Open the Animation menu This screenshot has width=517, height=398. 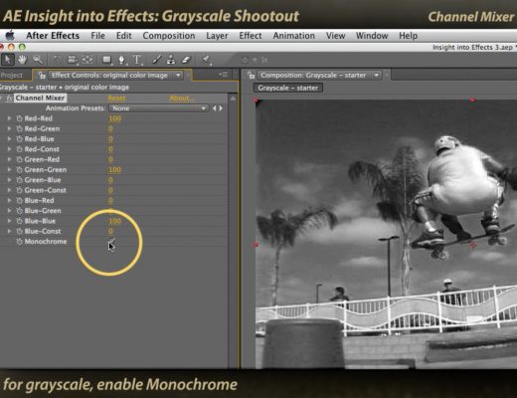coord(293,36)
